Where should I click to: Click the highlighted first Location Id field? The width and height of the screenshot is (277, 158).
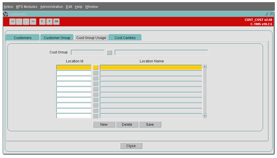click(74, 68)
